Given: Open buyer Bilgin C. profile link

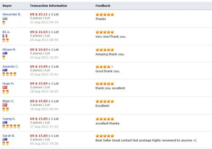Looking at the screenshot, I should [8, 101].
